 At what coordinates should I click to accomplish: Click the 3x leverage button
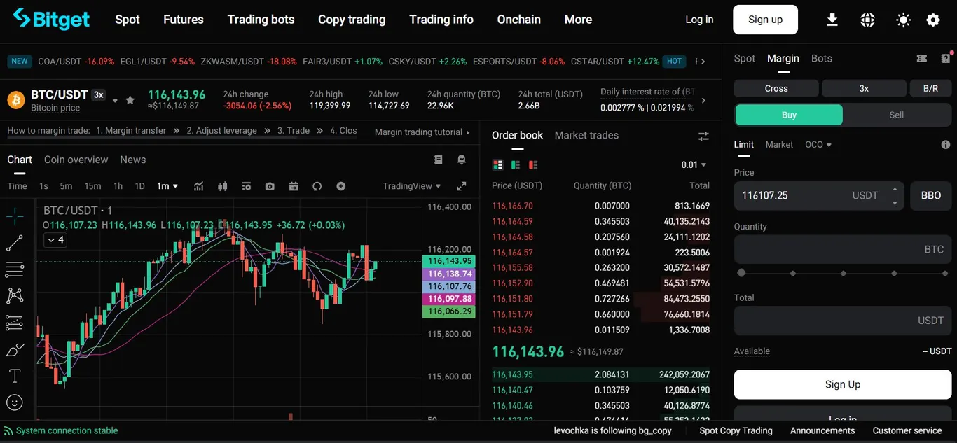[x=864, y=88]
